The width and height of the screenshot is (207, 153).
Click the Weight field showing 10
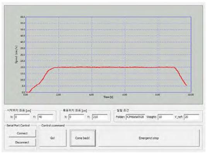[165, 117]
